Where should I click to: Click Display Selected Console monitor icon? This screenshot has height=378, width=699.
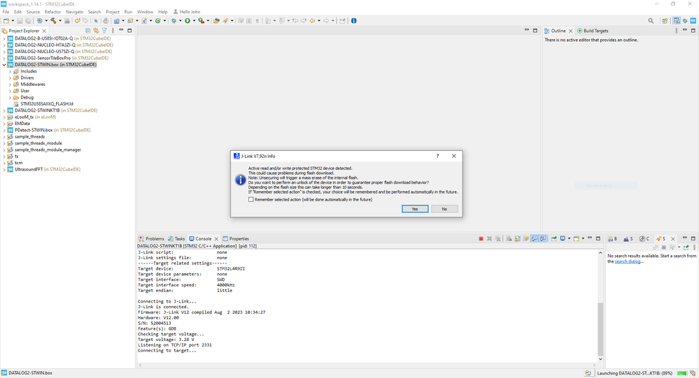563,239
